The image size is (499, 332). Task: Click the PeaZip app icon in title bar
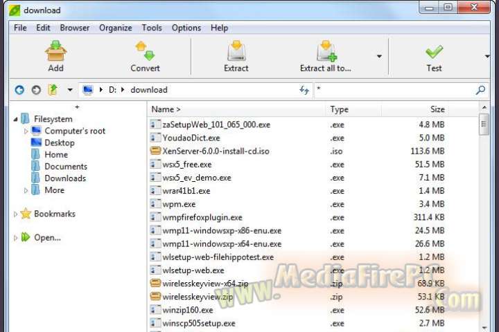click(x=15, y=10)
